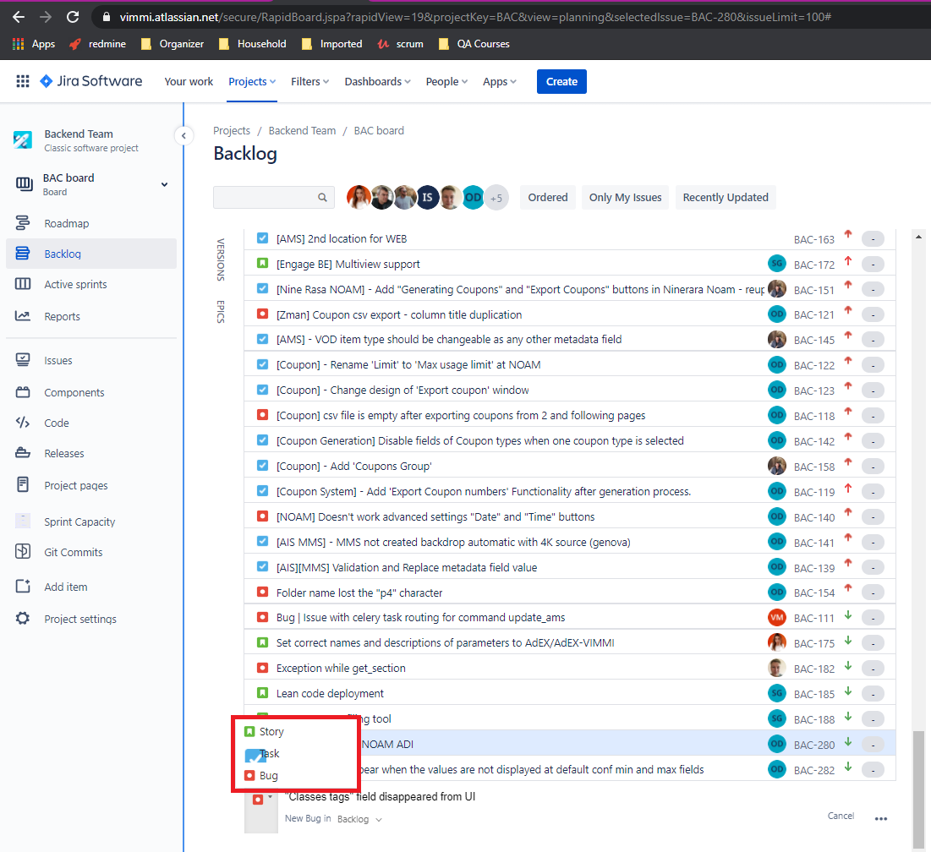Open Your work in the navbar
The width and height of the screenshot is (931, 852).
tap(189, 81)
